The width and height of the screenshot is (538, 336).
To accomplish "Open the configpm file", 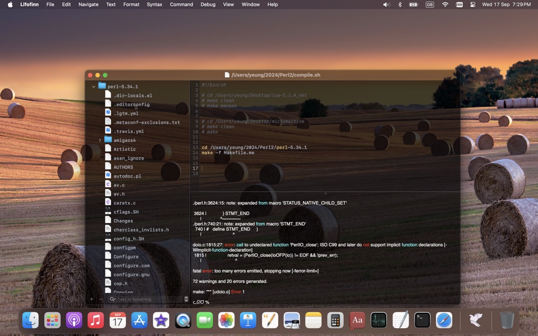I will [125, 248].
